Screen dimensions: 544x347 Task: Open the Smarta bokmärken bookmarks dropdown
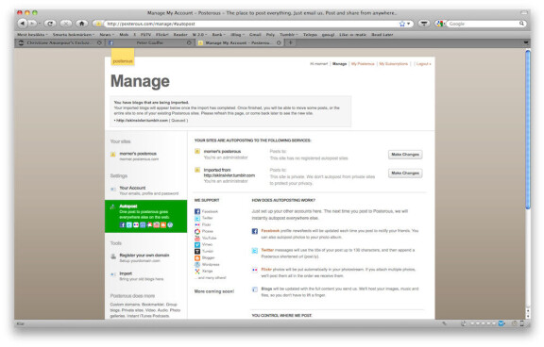pos(74,35)
